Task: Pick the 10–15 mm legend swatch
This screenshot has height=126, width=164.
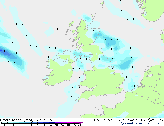Action: [x=34, y=123]
